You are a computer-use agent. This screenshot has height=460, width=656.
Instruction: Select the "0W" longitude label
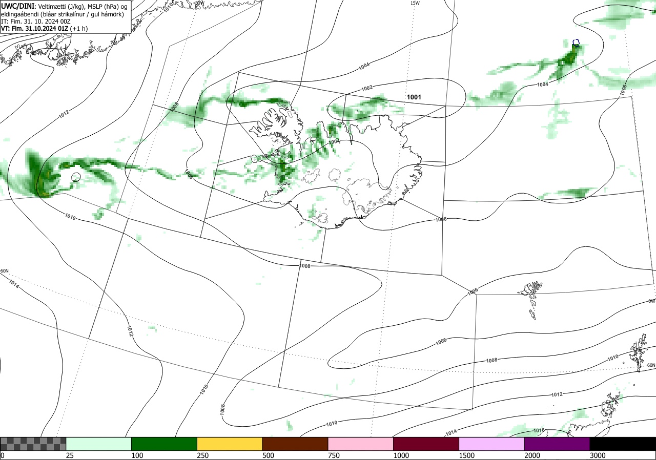[651, 301]
